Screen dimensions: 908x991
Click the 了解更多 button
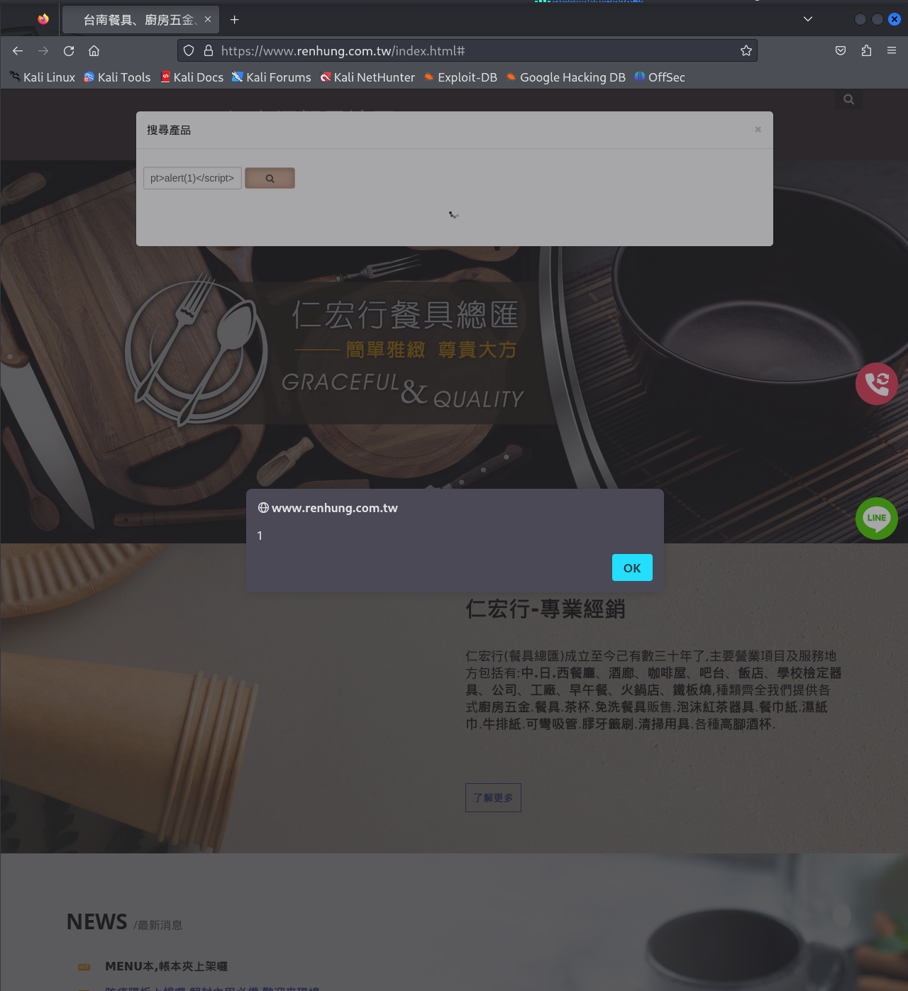coord(493,797)
